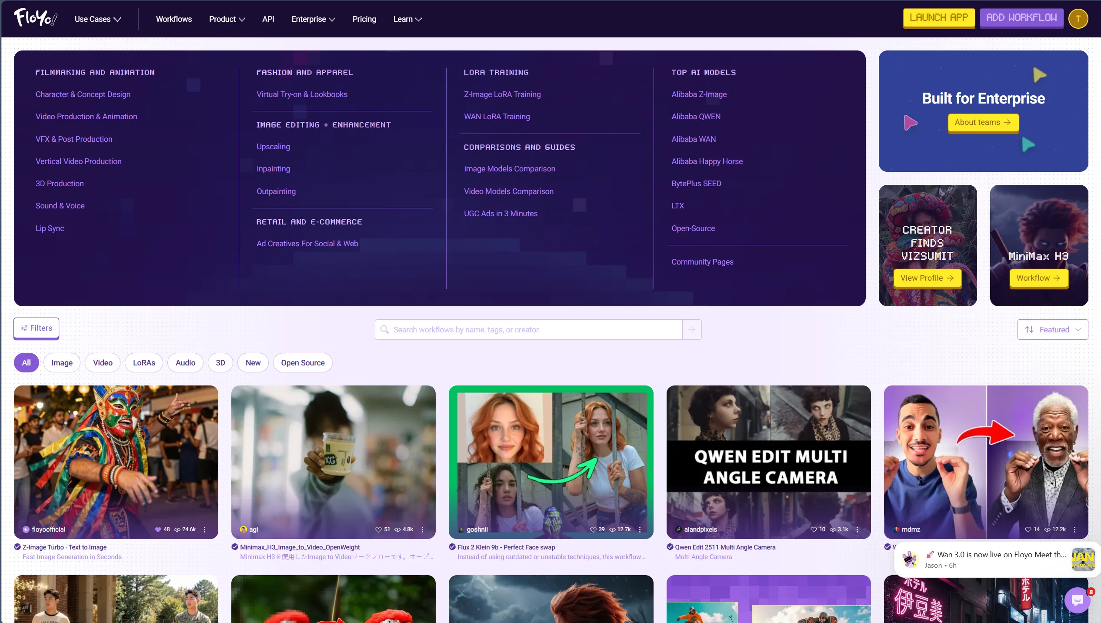Open the Pricing page
This screenshot has height=623, width=1101.
364,19
